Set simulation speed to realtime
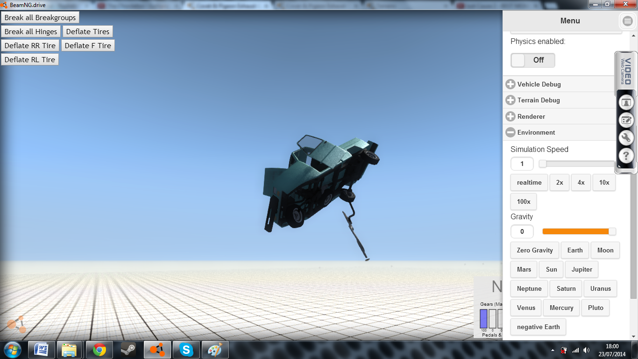 pos(529,182)
